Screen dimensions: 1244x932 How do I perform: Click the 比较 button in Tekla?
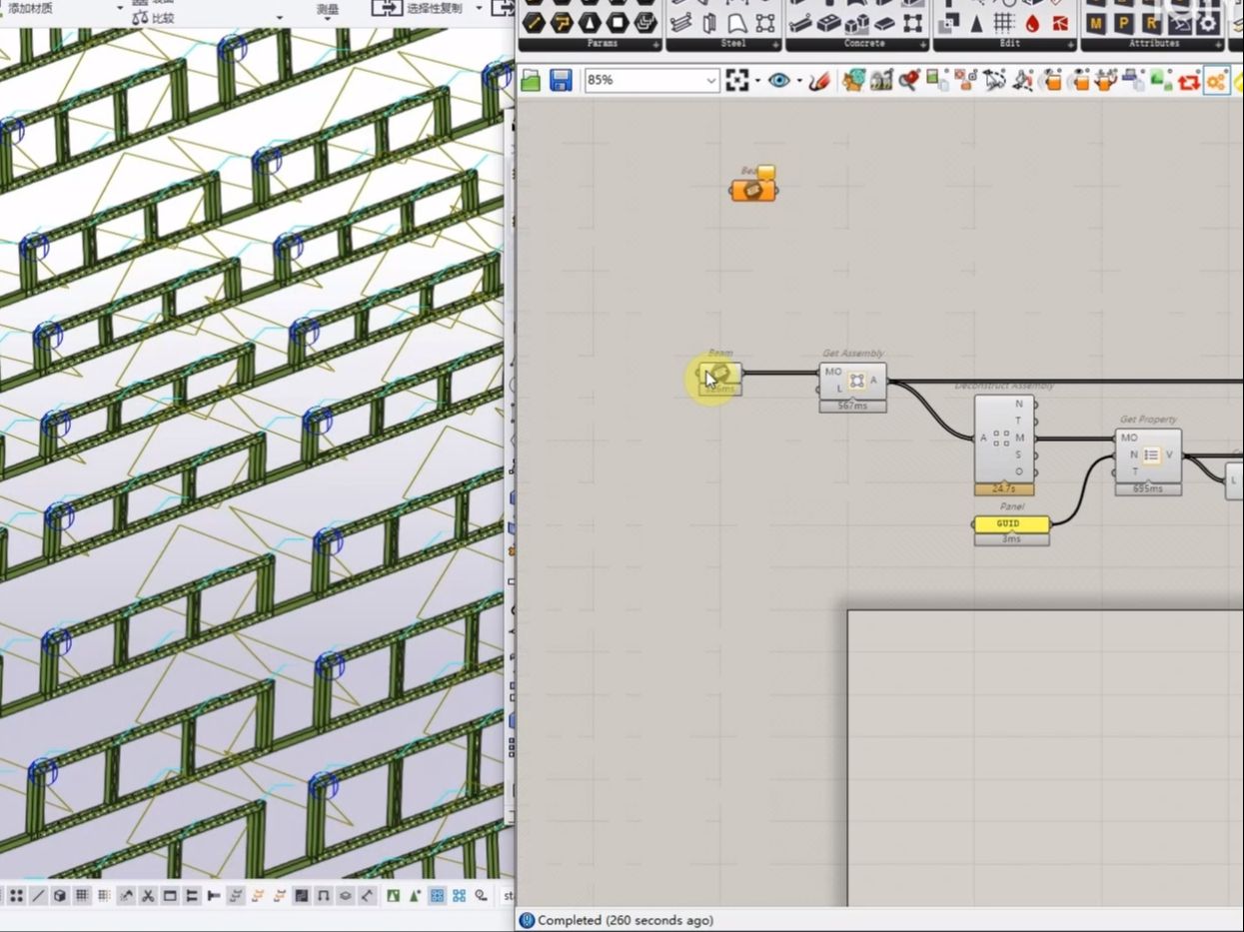pos(153,18)
